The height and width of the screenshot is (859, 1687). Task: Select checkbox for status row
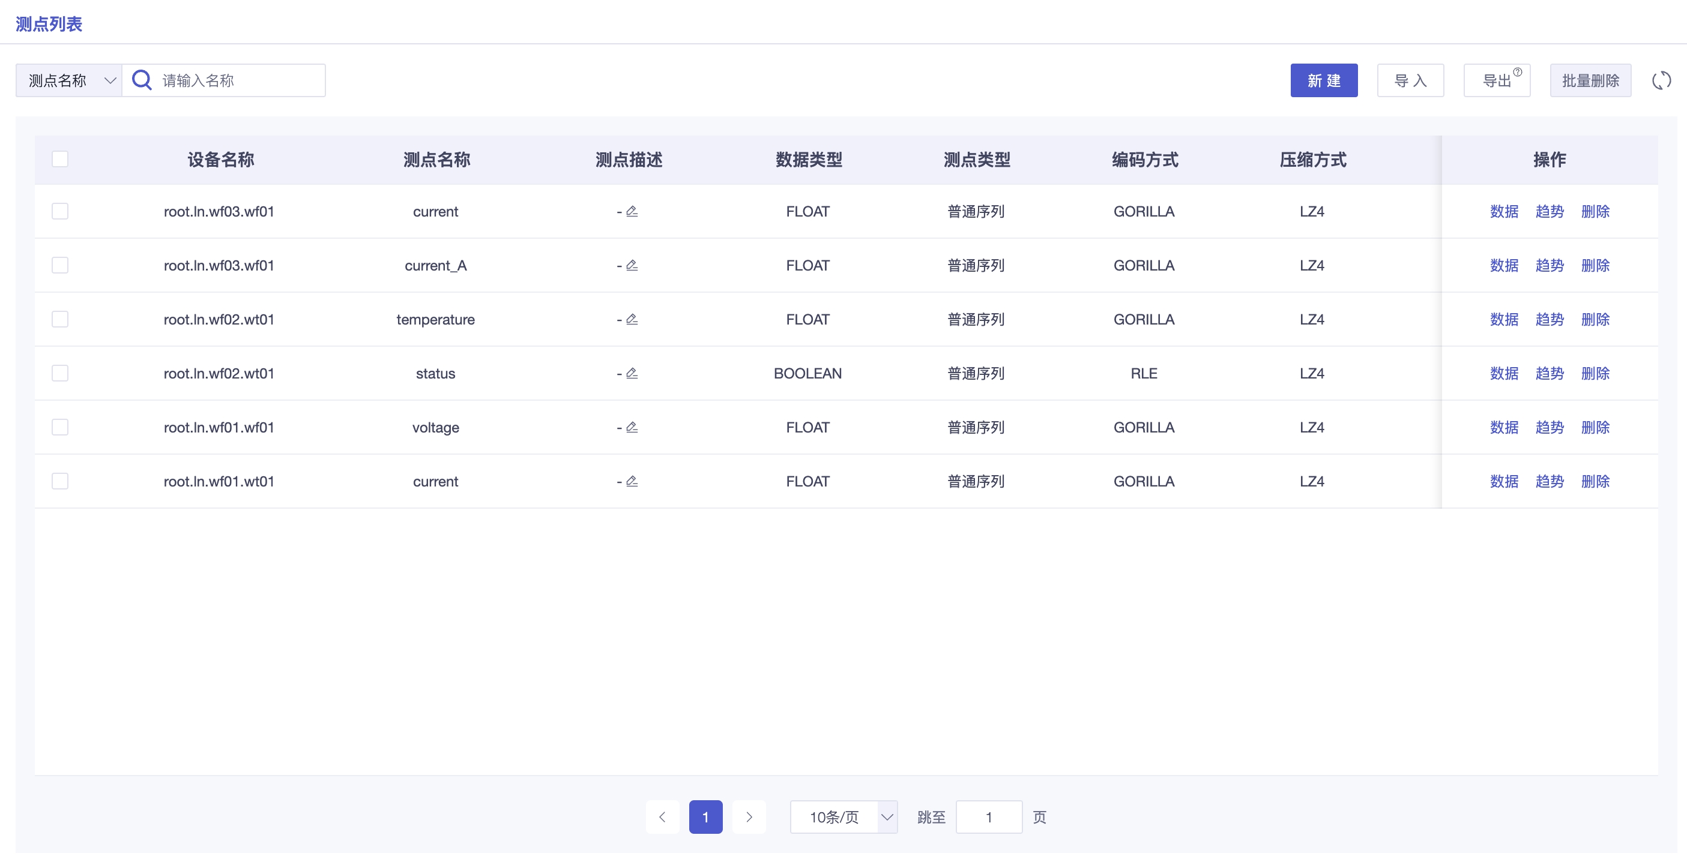(x=59, y=373)
